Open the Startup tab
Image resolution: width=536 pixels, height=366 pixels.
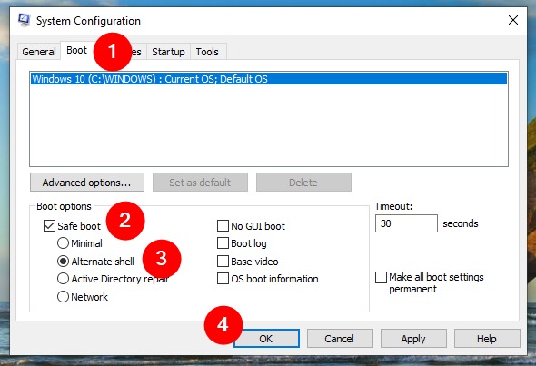[x=168, y=52]
